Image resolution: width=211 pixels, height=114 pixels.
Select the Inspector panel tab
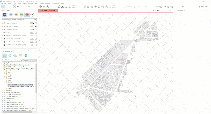coord(180,10)
